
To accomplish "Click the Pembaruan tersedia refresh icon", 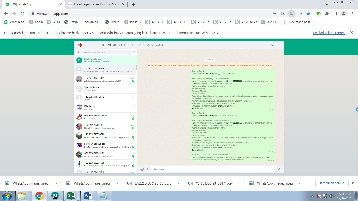I will [x=79, y=60].
